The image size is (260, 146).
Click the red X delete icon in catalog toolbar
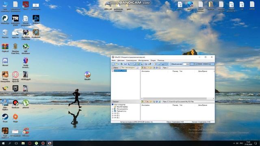coord(147,102)
